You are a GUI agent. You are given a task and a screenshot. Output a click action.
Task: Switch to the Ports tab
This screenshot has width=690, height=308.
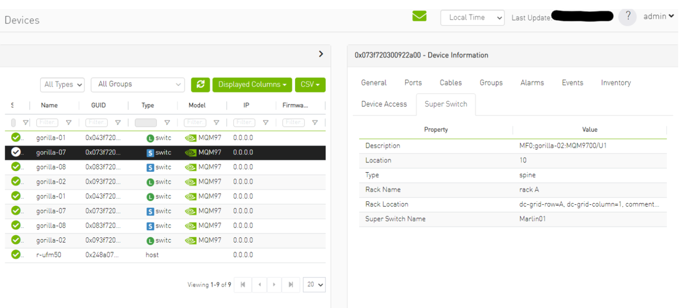click(x=413, y=83)
